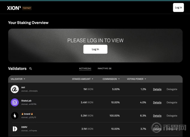Delegate to StakeLab validator
Image resolution: width=190 pixels, height=137 pixels.
click(x=172, y=102)
